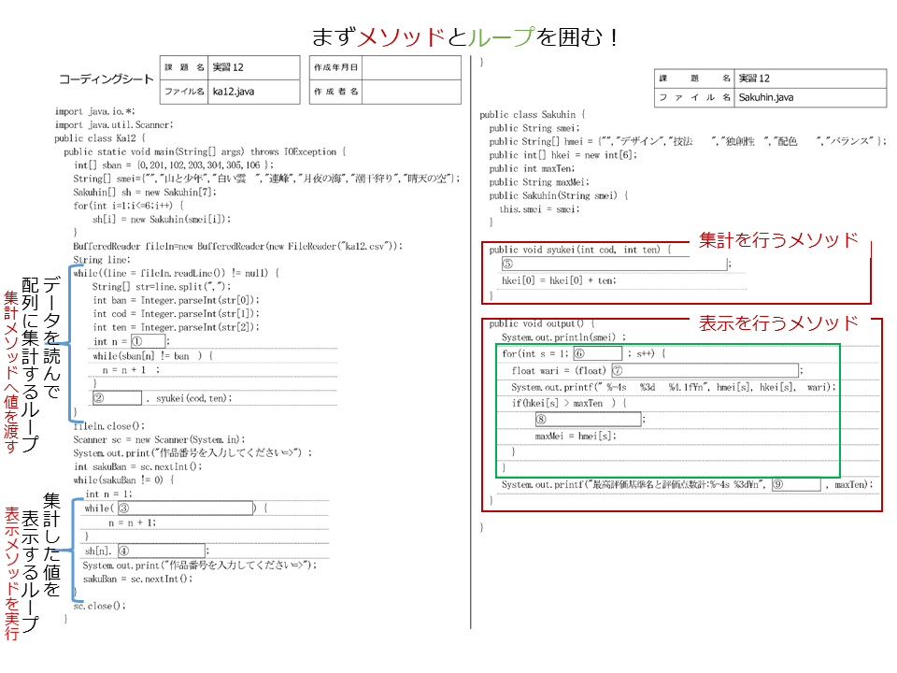Select the "public String[] hmei" declaration
The height and width of the screenshot is (673, 897).
689,141
